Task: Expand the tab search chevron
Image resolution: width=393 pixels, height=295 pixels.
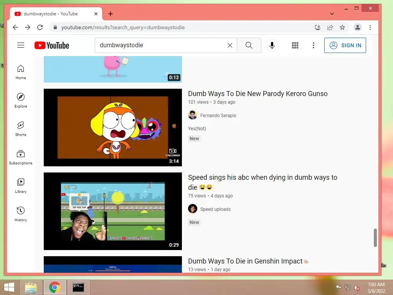Action: [x=332, y=14]
